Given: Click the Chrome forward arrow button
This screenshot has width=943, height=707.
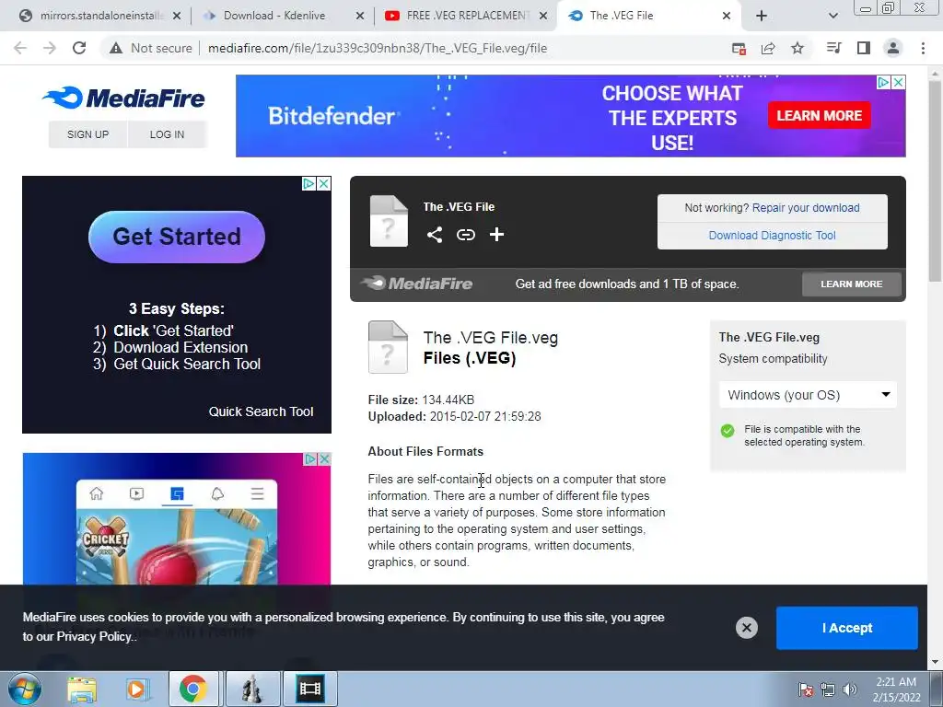Looking at the screenshot, I should [x=50, y=48].
